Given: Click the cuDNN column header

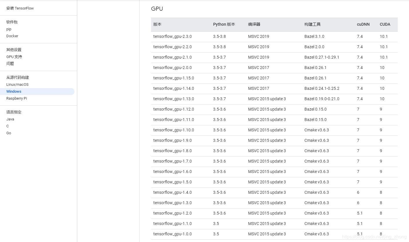Looking at the screenshot, I should tap(363, 25).
